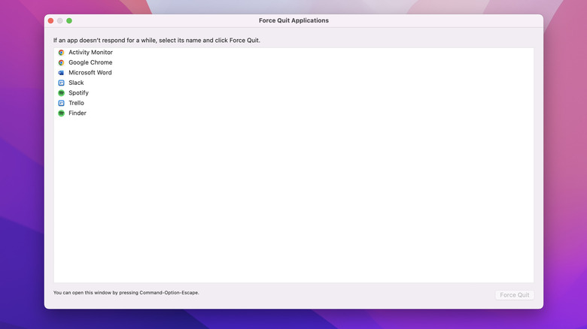
Task: Click the icon beside Slack
Action: point(61,83)
